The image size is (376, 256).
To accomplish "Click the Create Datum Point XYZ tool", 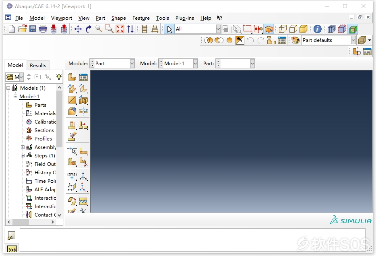I will (72, 176).
